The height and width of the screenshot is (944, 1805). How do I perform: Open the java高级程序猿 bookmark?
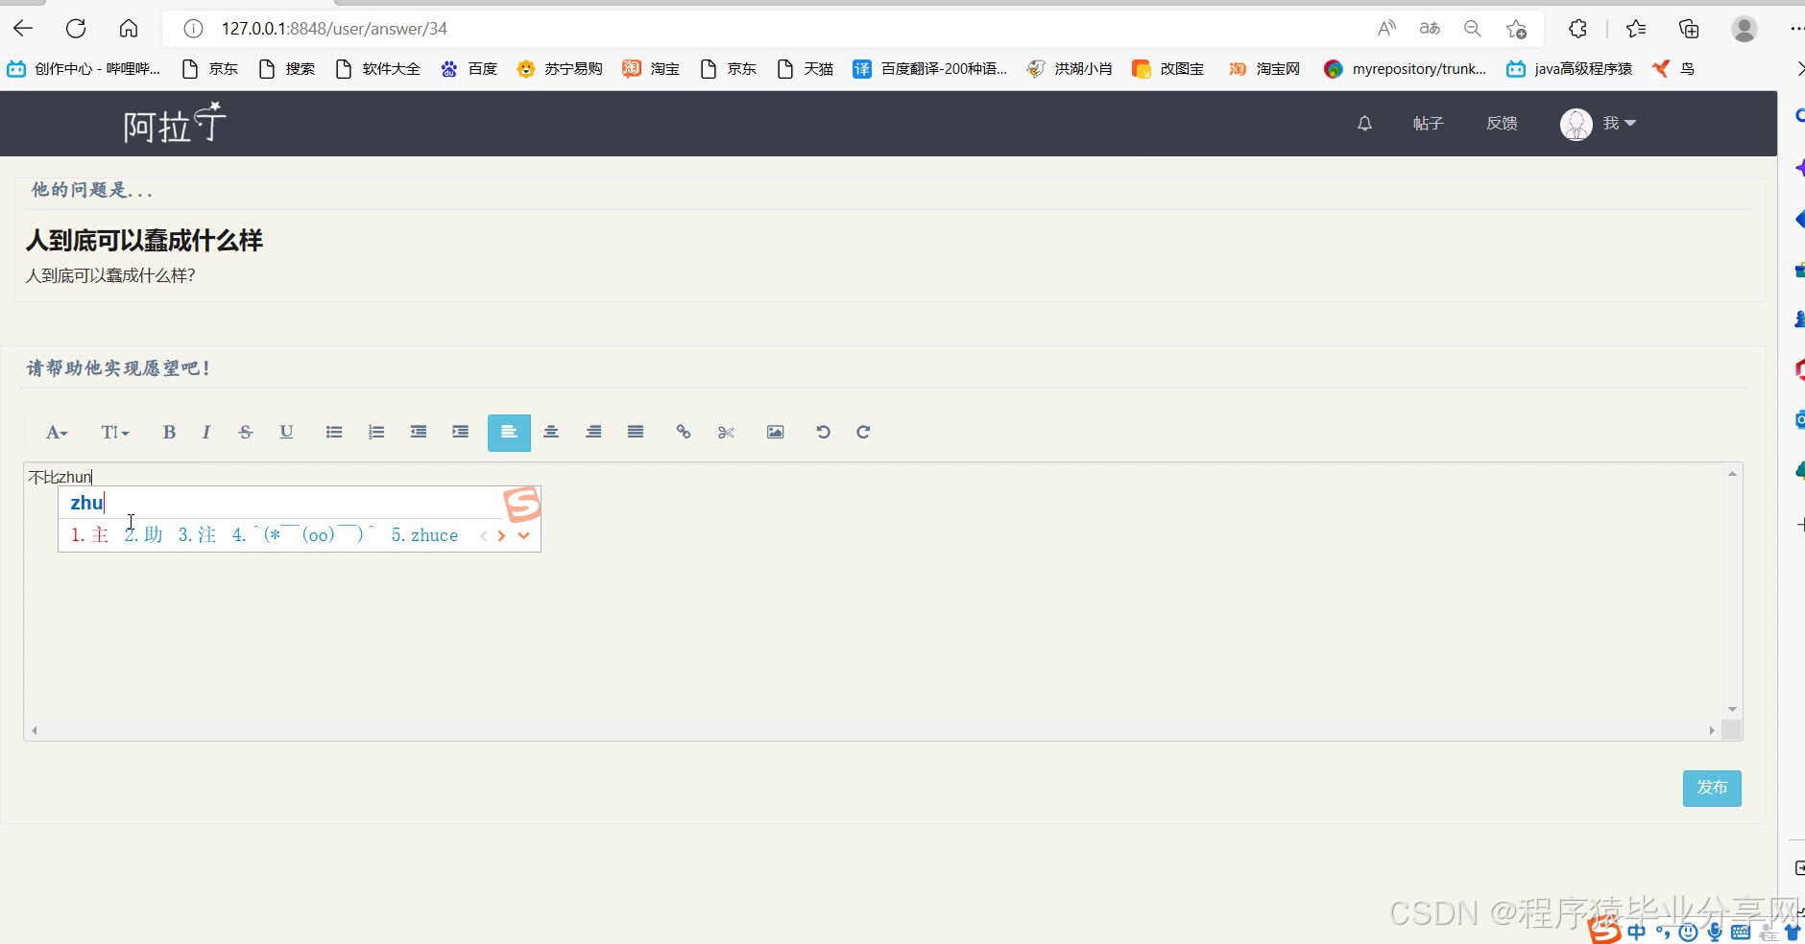(1570, 69)
